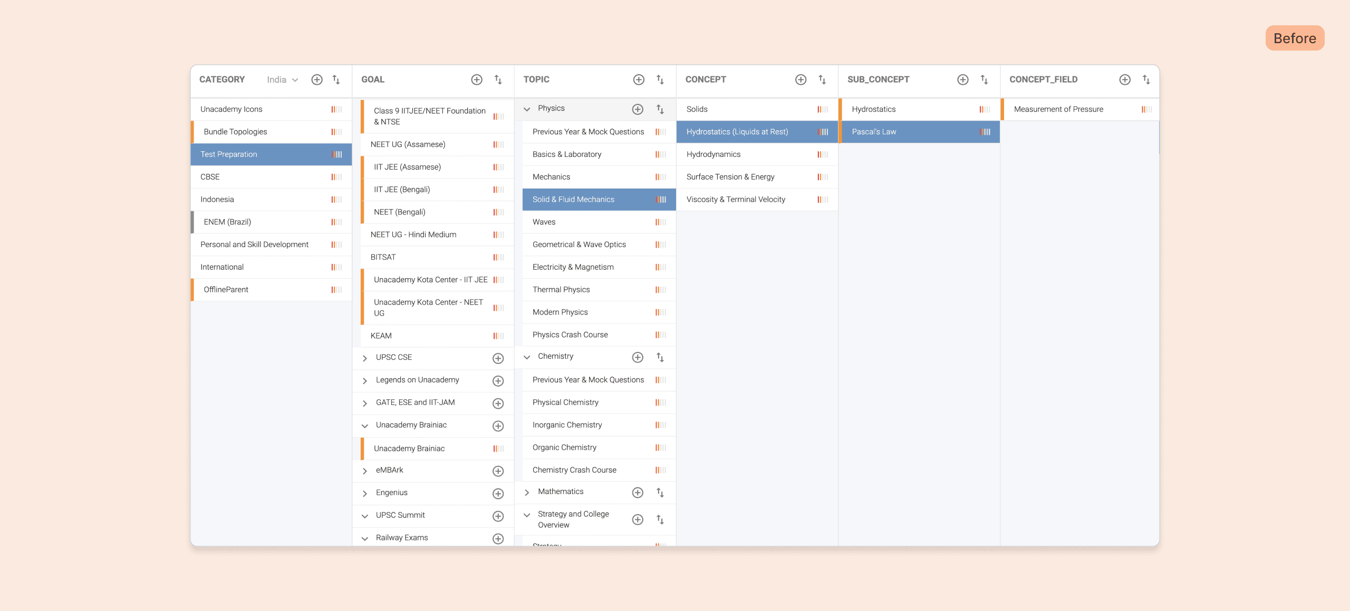Viewport: 1350px width, 611px height.
Task: Click status bars indicator on Organic Chemistry
Action: pyautogui.click(x=660, y=448)
